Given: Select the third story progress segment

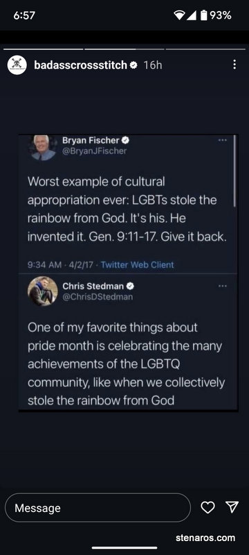Looking at the screenshot, I should (205, 49).
